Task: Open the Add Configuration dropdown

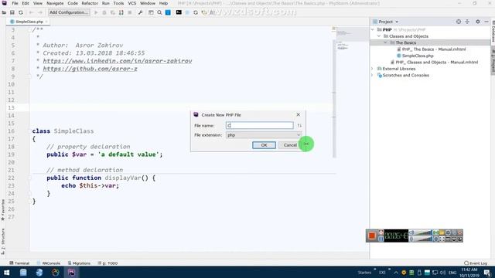Action: [69, 12]
